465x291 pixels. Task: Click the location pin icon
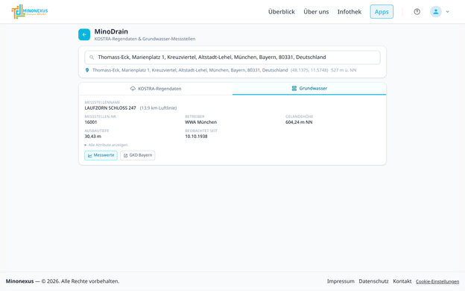[x=87, y=70]
